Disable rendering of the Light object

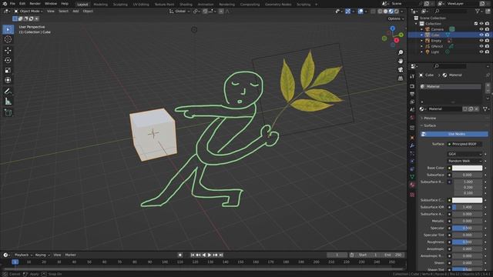(x=487, y=52)
